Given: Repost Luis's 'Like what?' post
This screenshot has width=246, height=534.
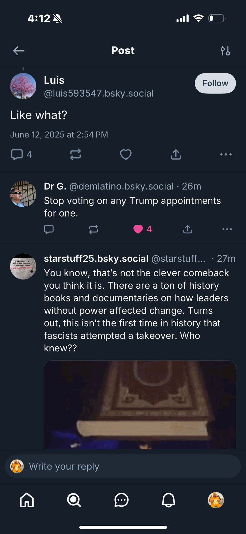Looking at the screenshot, I should (76, 154).
